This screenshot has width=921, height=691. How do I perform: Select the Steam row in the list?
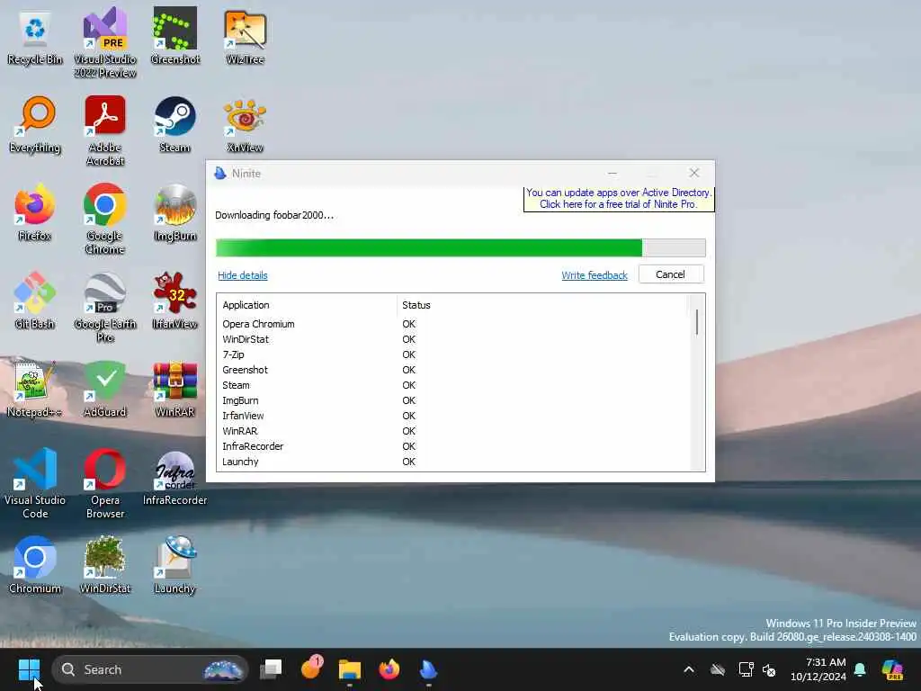pyautogui.click(x=452, y=385)
